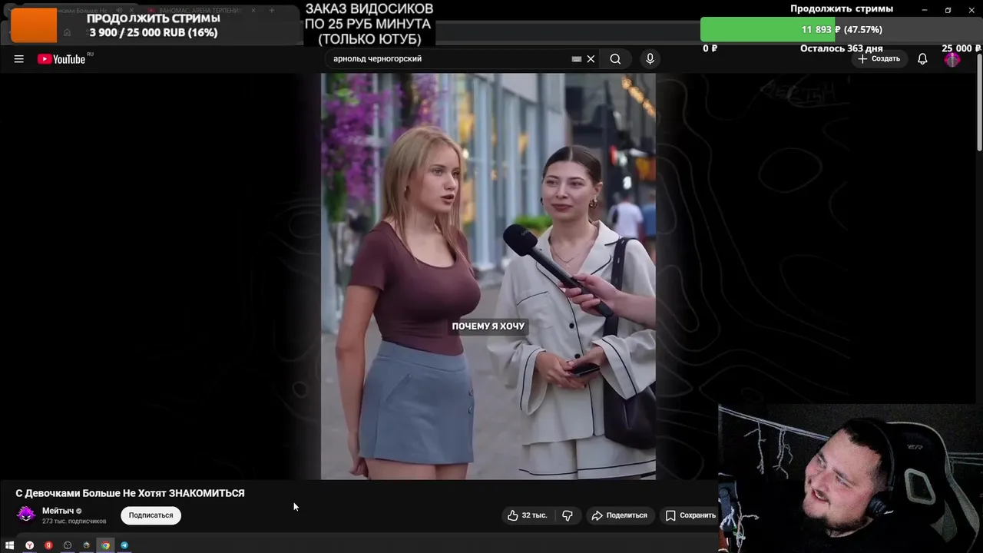Screen dimensions: 983x553
Task: Click subscriber count '273 тыс. подписчиков'
Action: [x=74, y=522]
